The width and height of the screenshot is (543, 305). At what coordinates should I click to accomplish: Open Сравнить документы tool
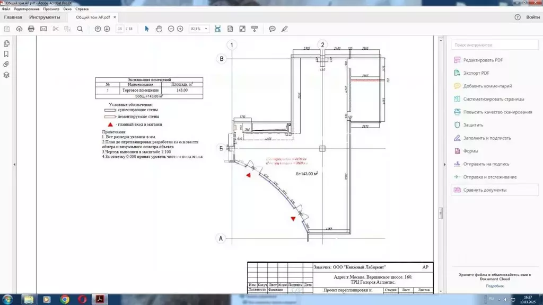coord(495,190)
